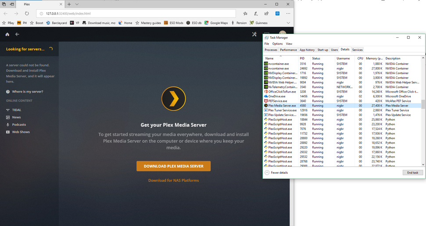Click share icon in browser toolbar

click(266, 13)
